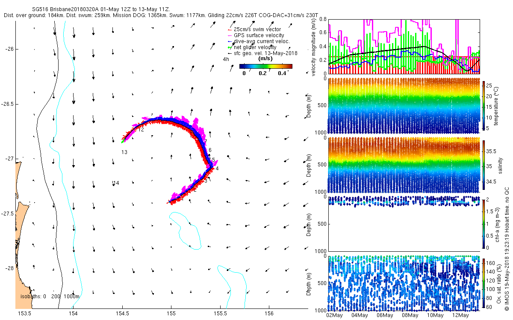Click the latitude tick label '-26'
The image size is (513, 320).
click(10, 49)
